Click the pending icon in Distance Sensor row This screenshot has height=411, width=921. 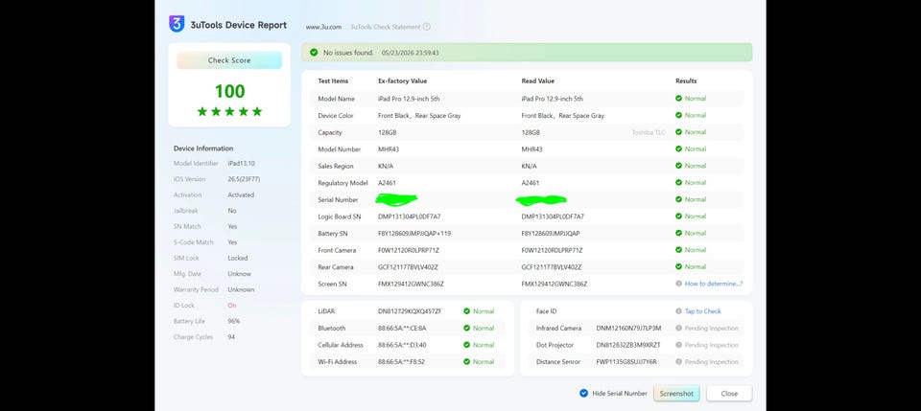678,362
